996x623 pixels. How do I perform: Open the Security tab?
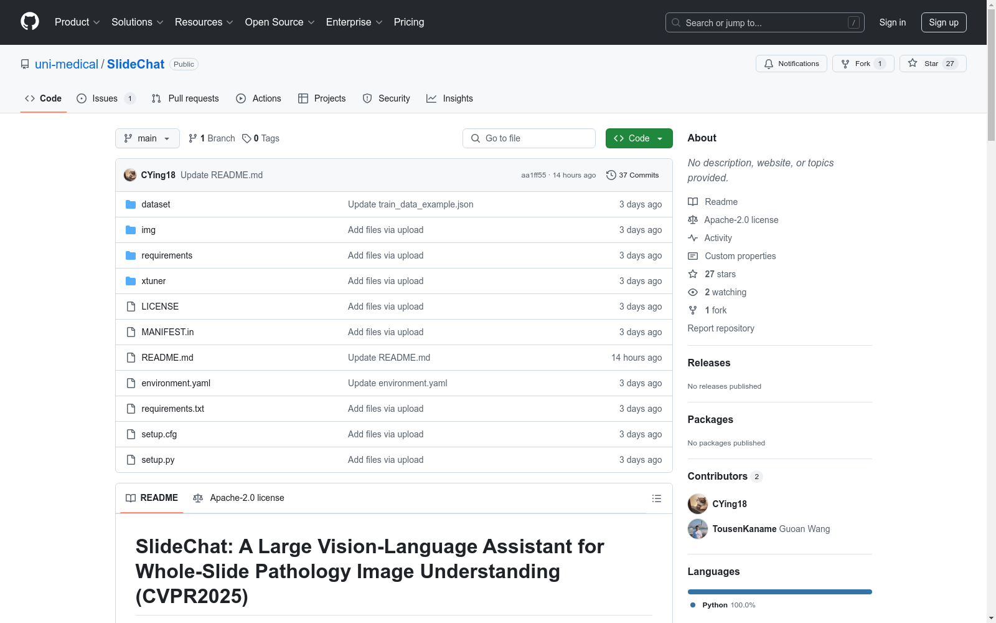click(x=387, y=98)
